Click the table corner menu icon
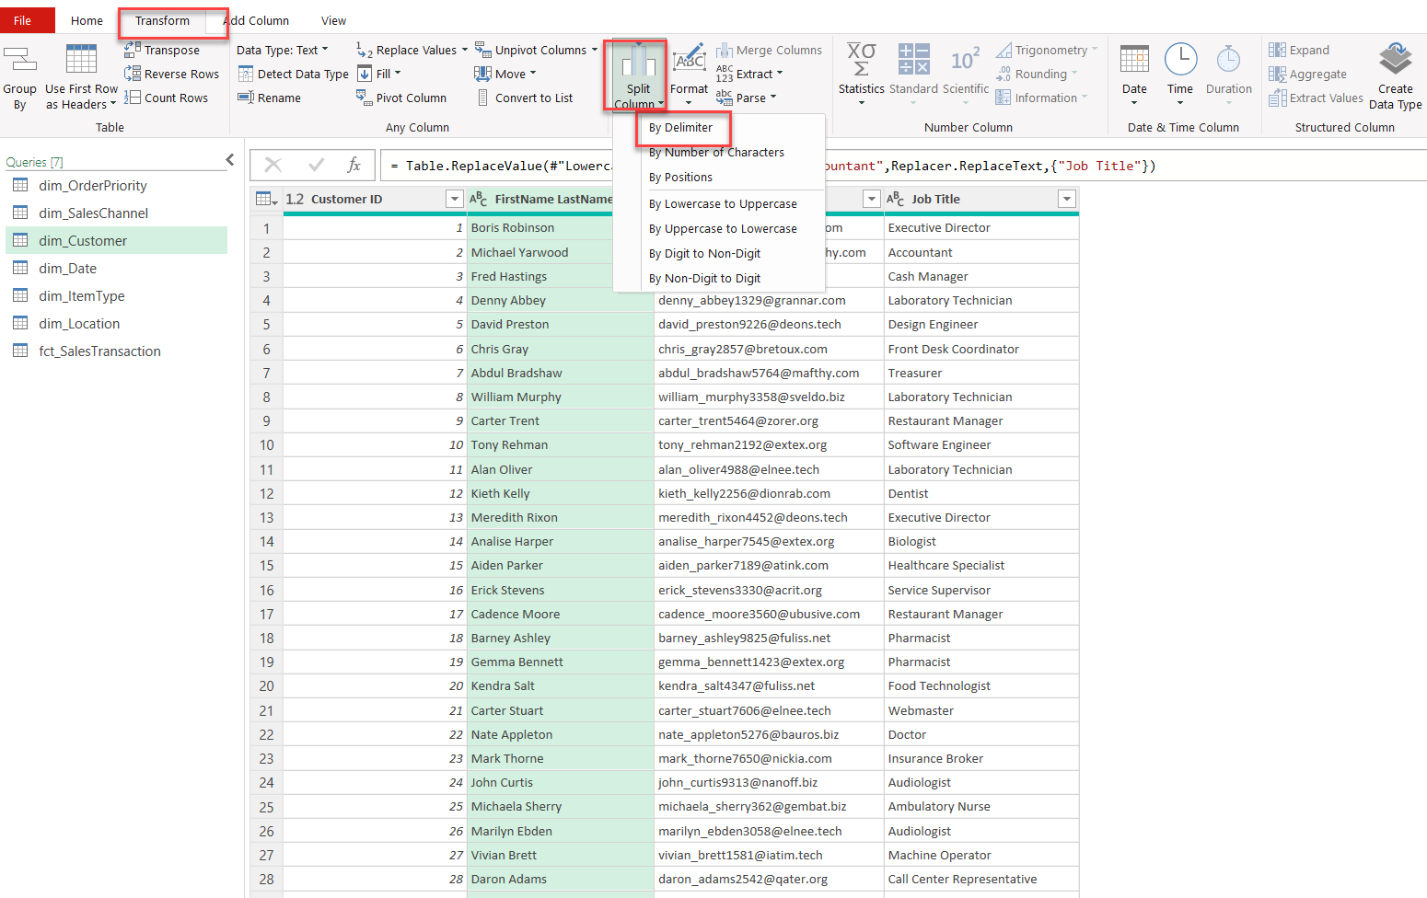 [266, 199]
